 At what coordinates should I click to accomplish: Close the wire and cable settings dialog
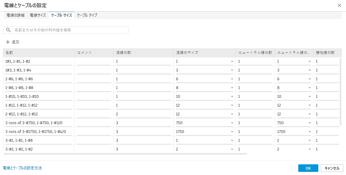[339, 5]
